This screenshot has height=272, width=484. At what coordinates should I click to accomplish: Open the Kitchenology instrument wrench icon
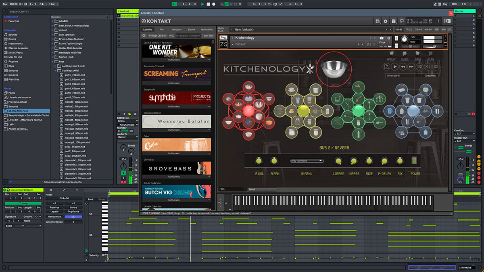pyautogui.click(x=223, y=38)
